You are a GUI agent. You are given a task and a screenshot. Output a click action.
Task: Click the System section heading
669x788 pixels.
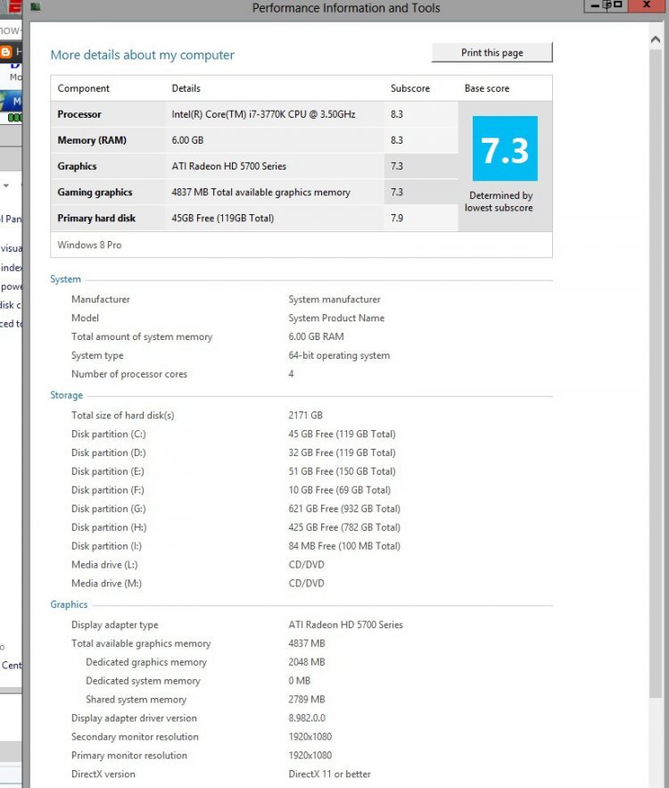(x=65, y=279)
